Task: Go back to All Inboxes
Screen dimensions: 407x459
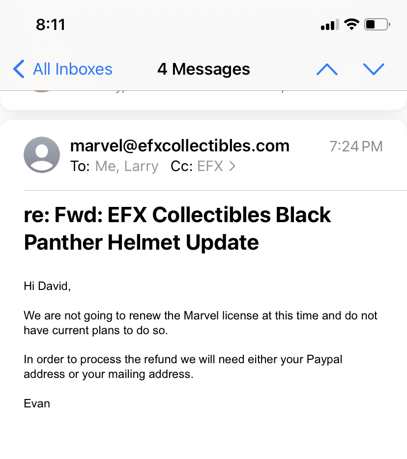Action: [x=62, y=69]
